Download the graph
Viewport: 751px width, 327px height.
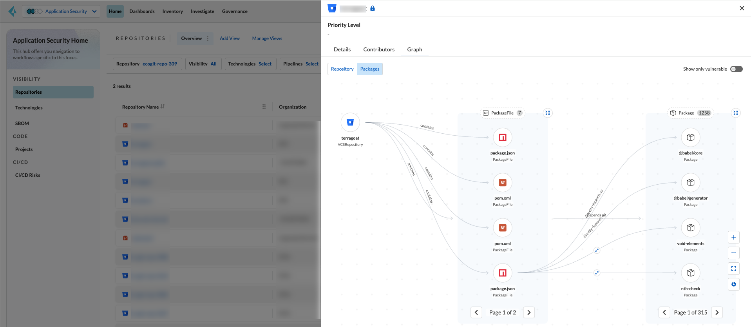coord(734,284)
